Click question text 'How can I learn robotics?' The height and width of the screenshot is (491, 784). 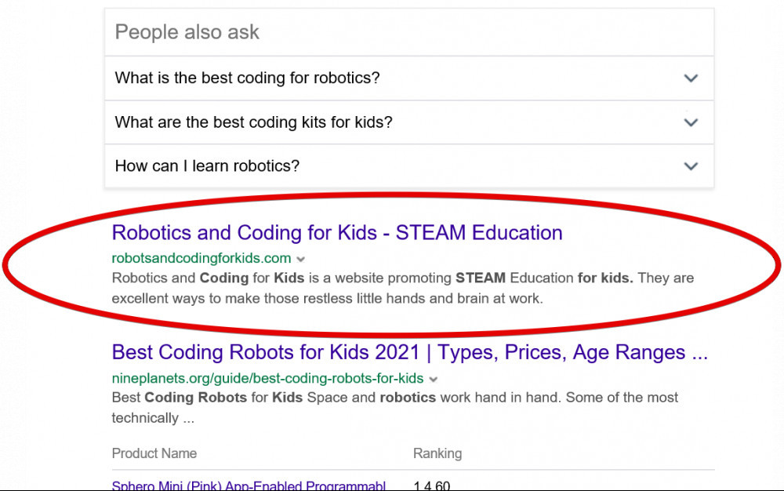pos(207,166)
